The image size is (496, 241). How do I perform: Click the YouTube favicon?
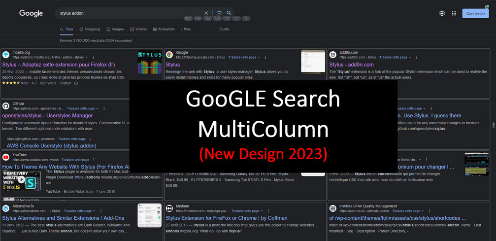point(6,157)
